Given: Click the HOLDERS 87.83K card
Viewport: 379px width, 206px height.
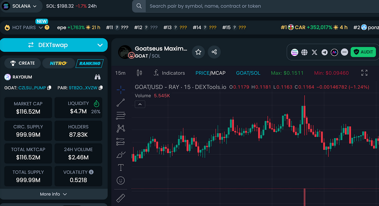Looking at the screenshot, I should click(x=79, y=131).
